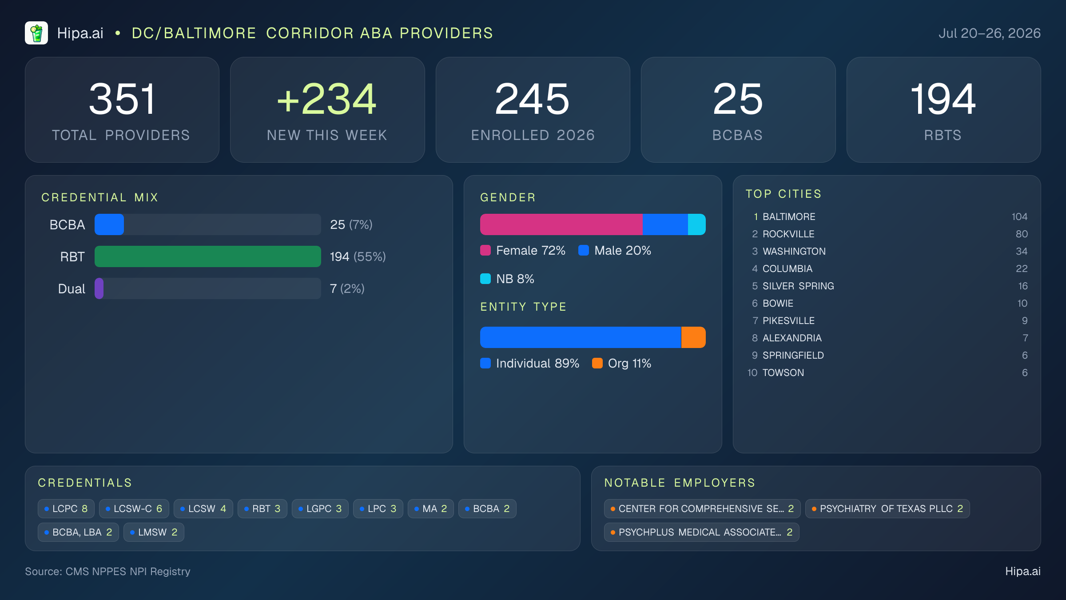
Task: Click the Top Cities section heading
Action: [x=784, y=194]
